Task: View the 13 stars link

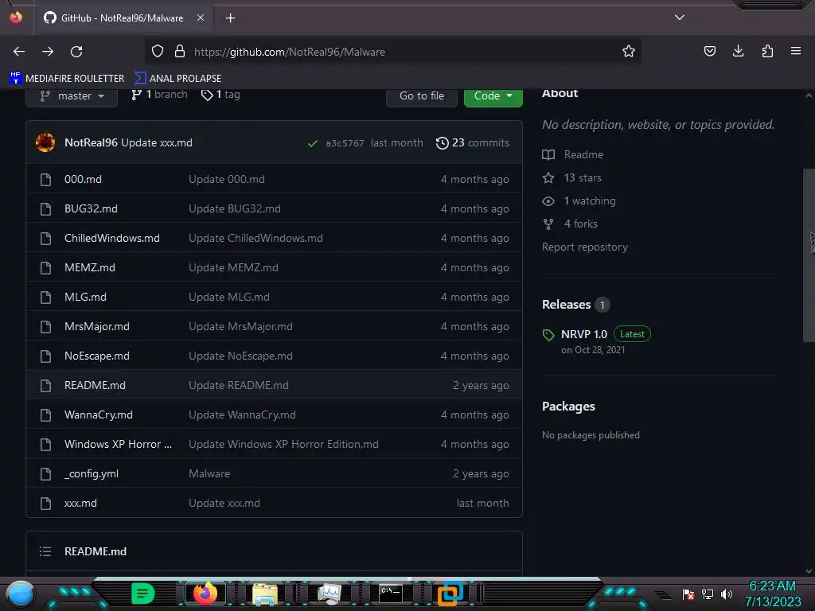Action: click(x=571, y=177)
